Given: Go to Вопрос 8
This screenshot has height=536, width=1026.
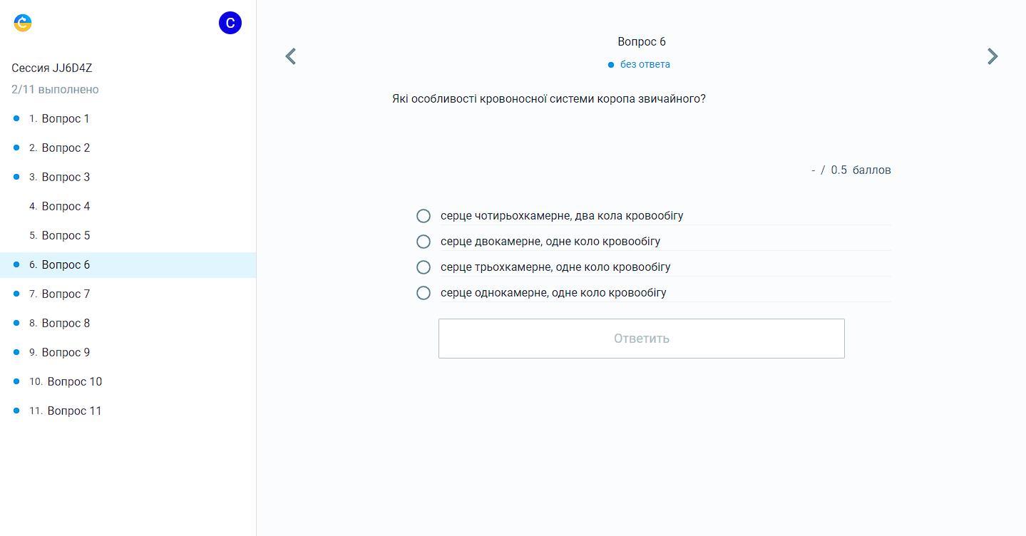Looking at the screenshot, I should click(x=66, y=324).
